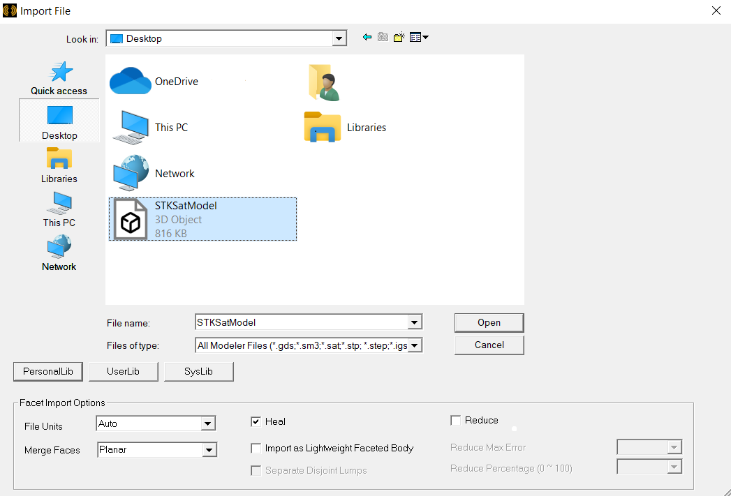The height and width of the screenshot is (496, 731).
Task: Select Quick access in the sidebar
Action: (x=59, y=78)
